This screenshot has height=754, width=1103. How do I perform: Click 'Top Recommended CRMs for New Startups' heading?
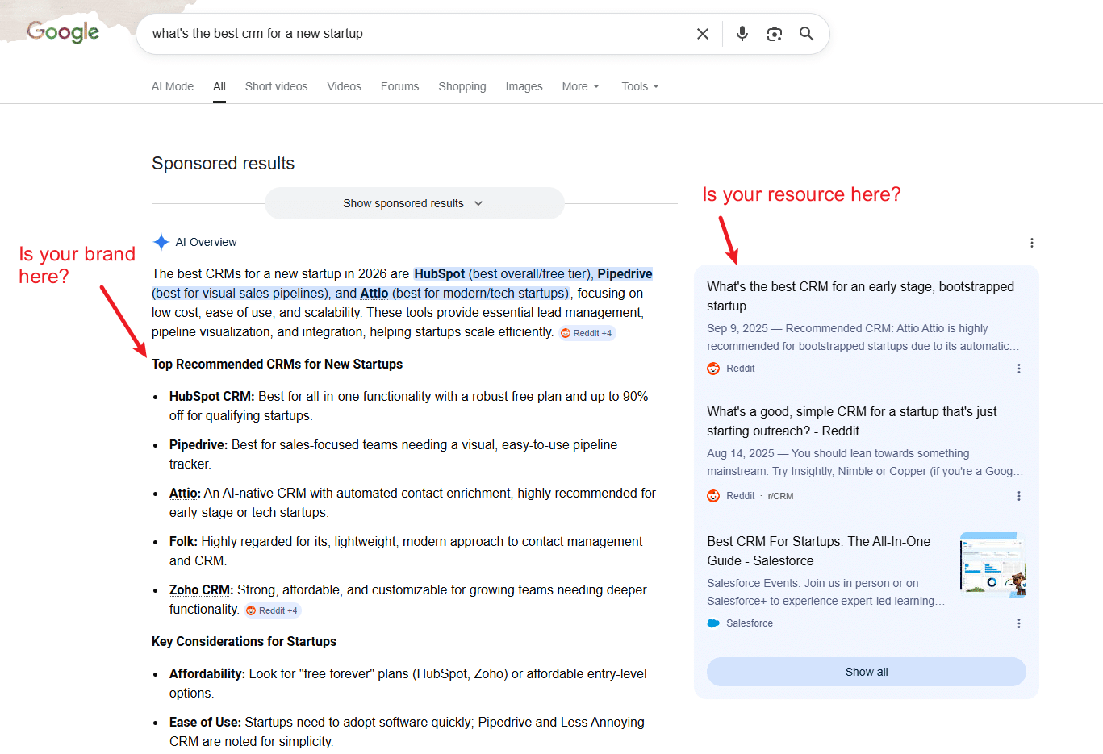click(277, 364)
